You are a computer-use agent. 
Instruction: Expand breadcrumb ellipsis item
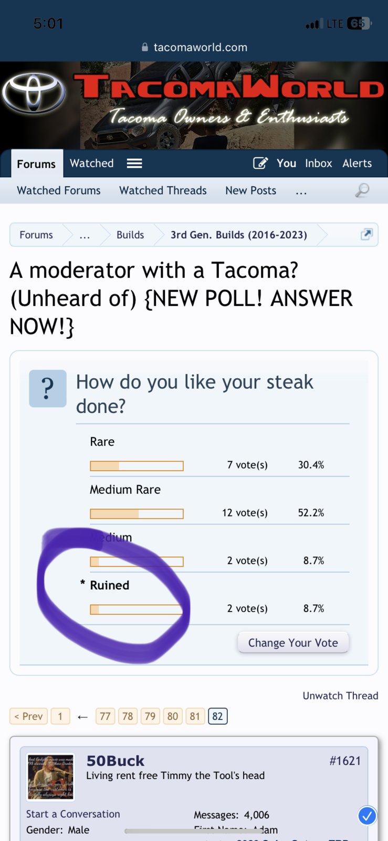point(85,235)
